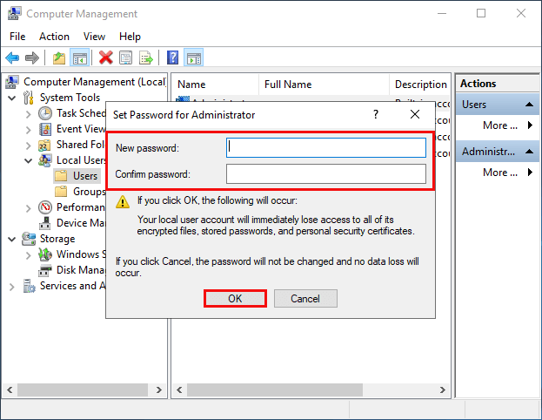Click the Users folder icon in tree
The height and width of the screenshot is (420, 542).
coord(61,176)
